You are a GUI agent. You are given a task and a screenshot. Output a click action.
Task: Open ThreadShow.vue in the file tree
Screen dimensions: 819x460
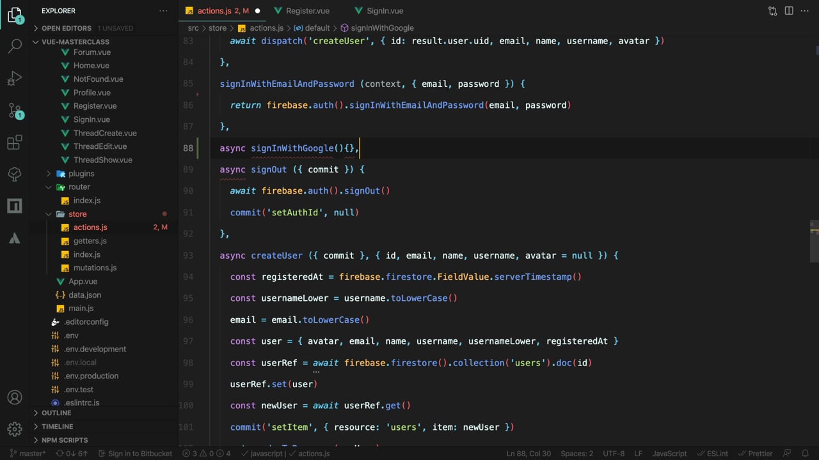[x=102, y=160]
